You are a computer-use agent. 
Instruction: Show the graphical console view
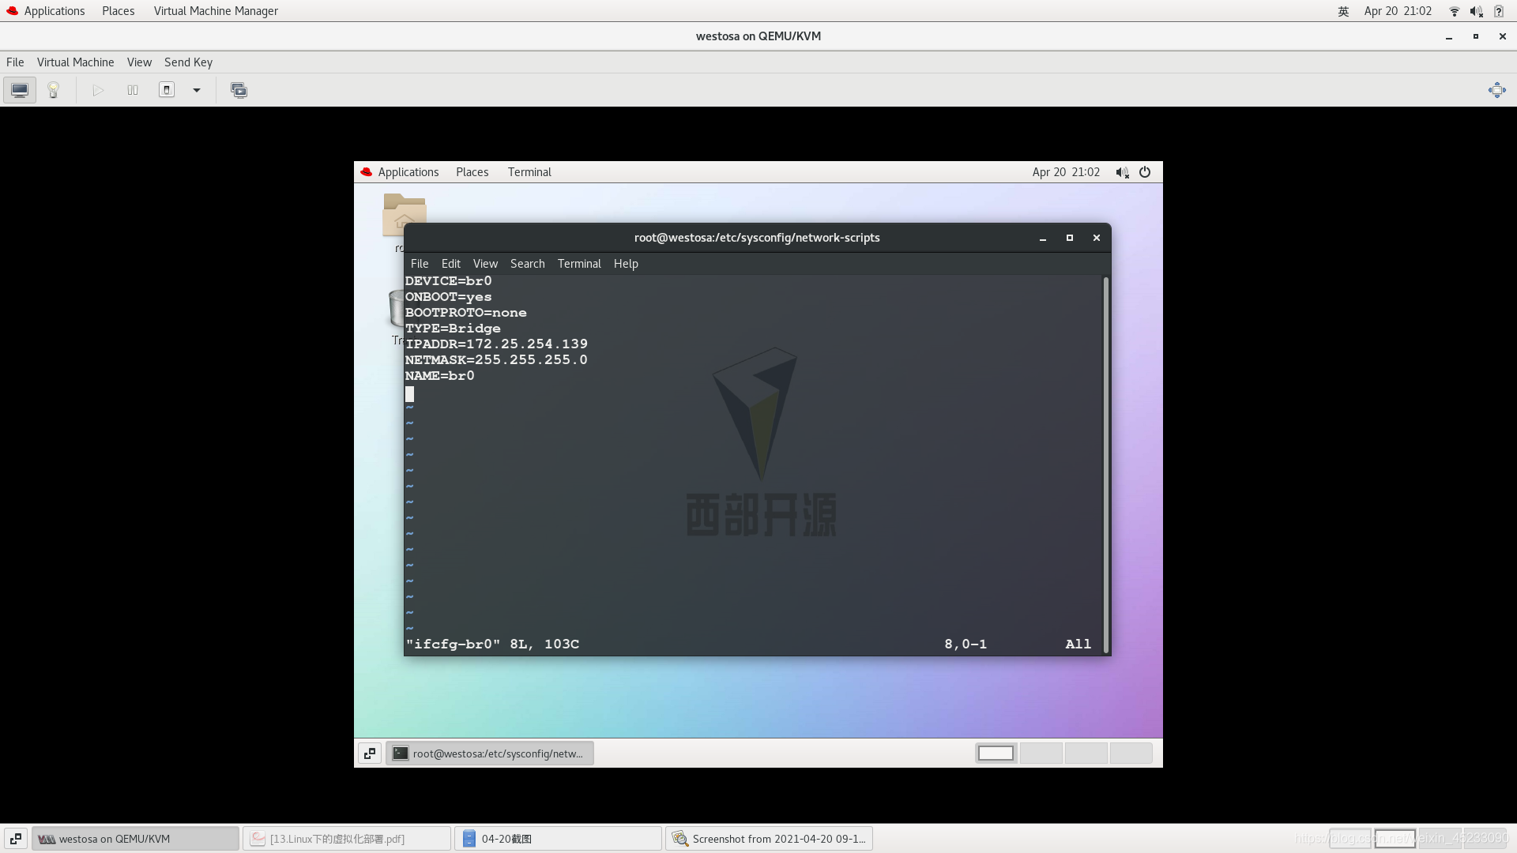point(20,90)
